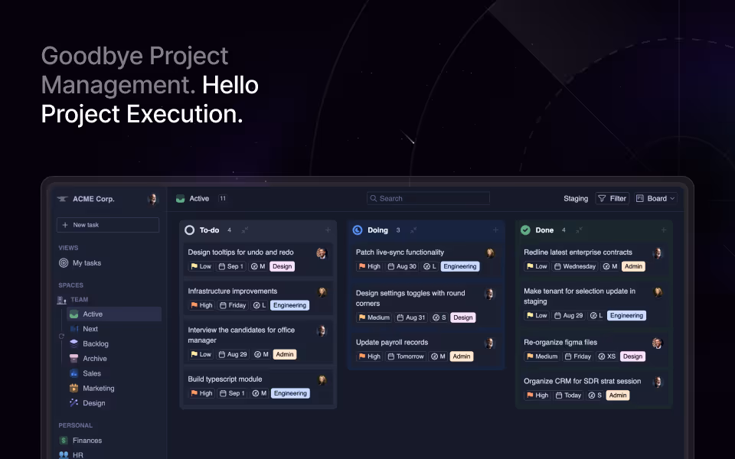Add a task to Doing column
Screen dimensions: 735x459
[495, 230]
